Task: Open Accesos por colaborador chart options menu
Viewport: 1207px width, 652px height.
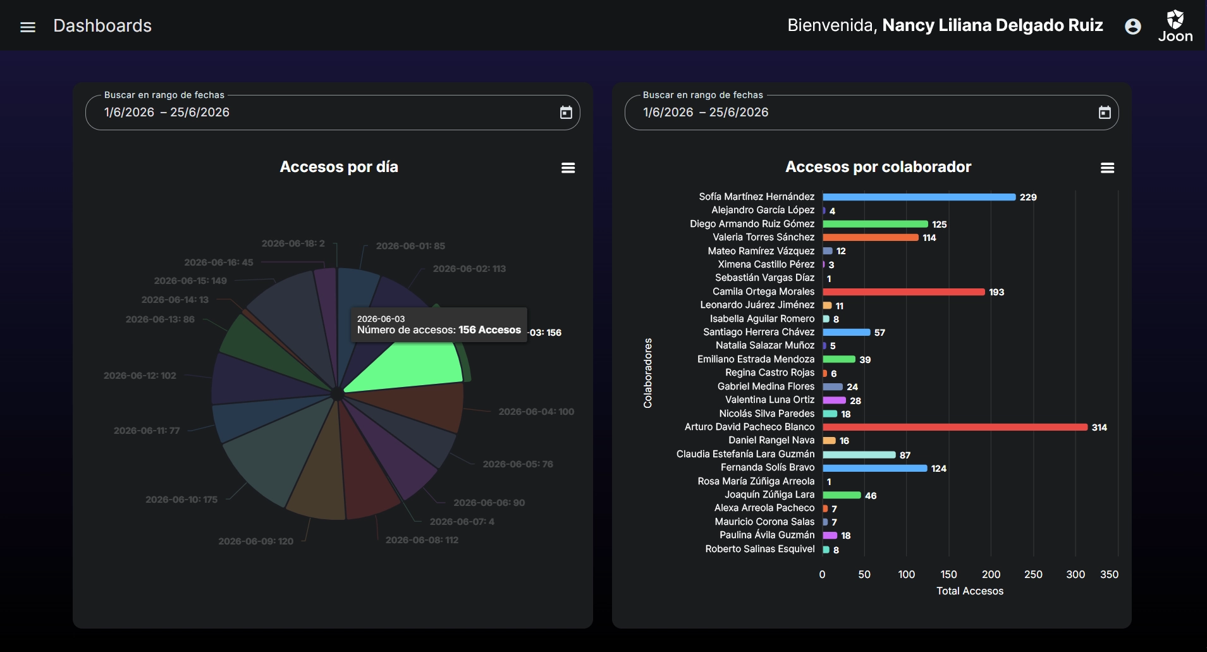Action: pos(1107,168)
